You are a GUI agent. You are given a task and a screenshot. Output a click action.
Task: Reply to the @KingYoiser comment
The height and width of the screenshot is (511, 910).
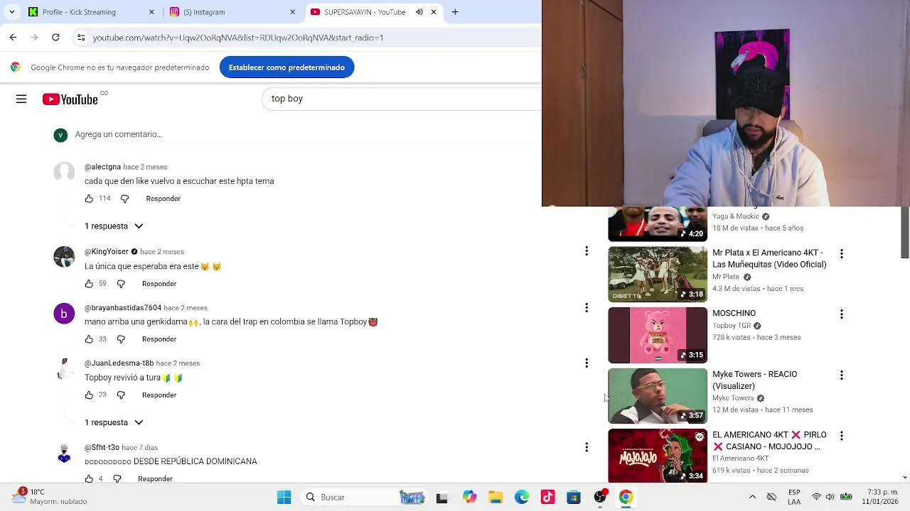tap(159, 284)
